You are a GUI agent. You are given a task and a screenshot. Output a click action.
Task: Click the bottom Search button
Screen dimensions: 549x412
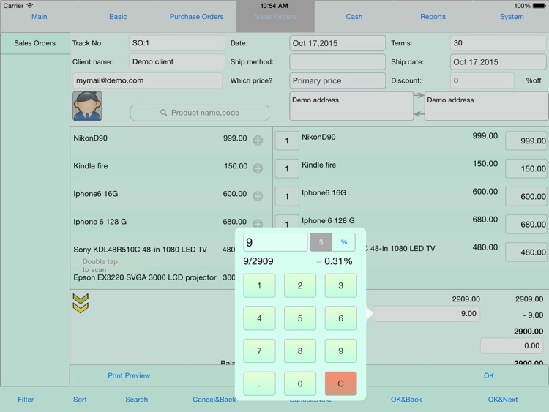pyautogui.click(x=137, y=400)
